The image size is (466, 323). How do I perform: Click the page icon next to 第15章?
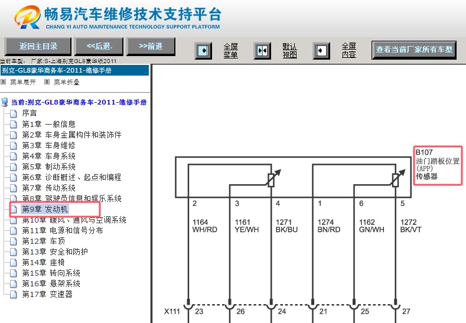14,273
